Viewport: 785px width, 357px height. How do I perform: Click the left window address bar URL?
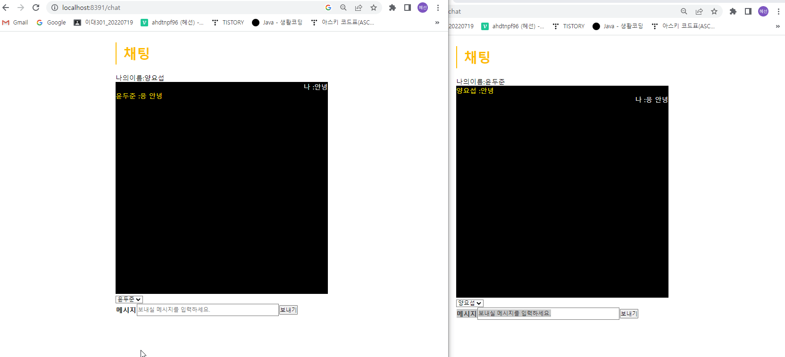[x=91, y=8]
